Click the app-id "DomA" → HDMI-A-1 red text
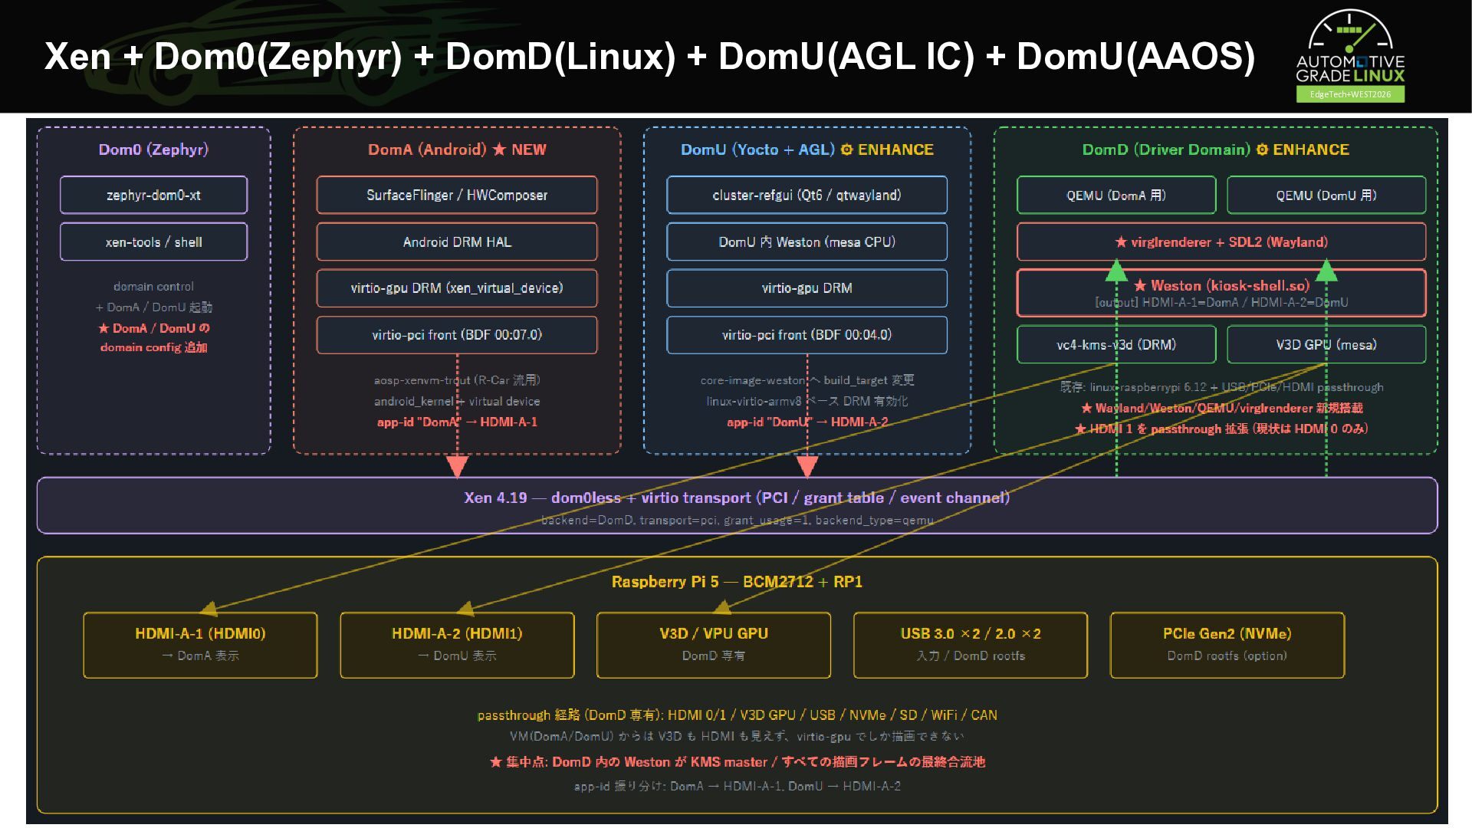 click(x=457, y=422)
